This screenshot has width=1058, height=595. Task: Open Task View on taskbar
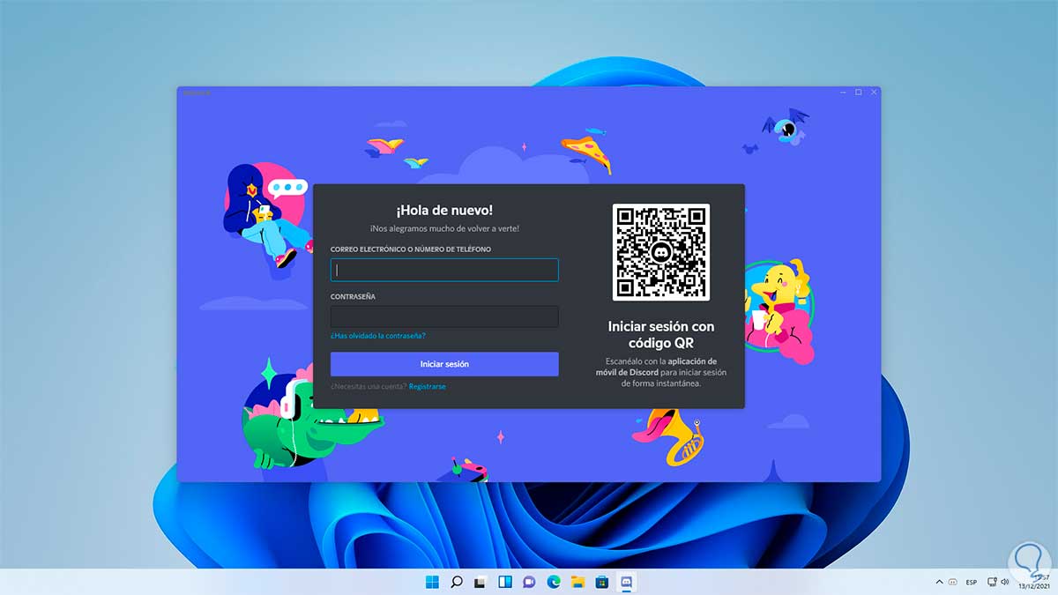click(x=481, y=582)
